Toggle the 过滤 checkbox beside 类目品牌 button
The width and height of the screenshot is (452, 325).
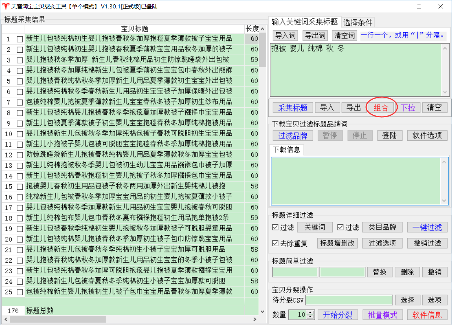coord(341,228)
